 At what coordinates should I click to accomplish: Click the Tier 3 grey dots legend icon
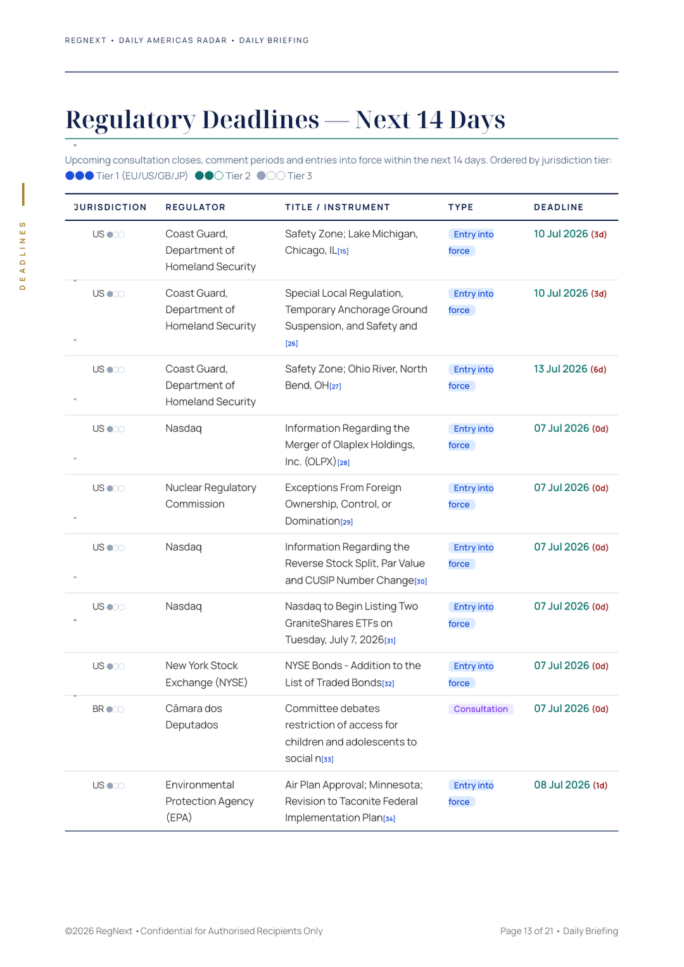tap(271, 176)
